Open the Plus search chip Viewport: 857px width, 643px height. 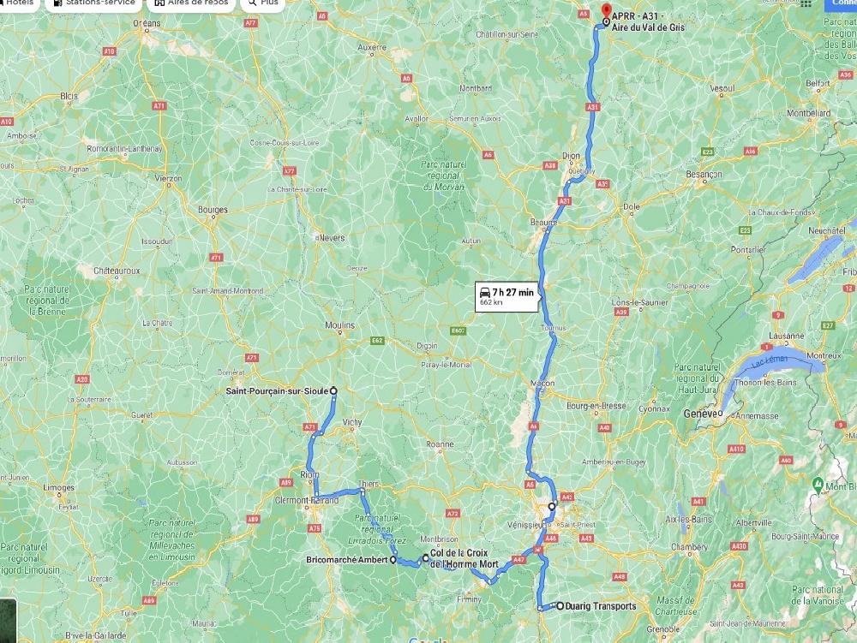263,3
